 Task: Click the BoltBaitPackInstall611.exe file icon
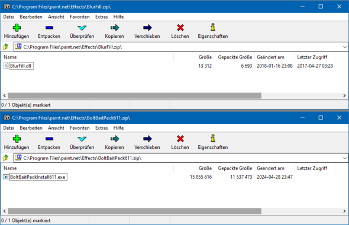pos(6,177)
